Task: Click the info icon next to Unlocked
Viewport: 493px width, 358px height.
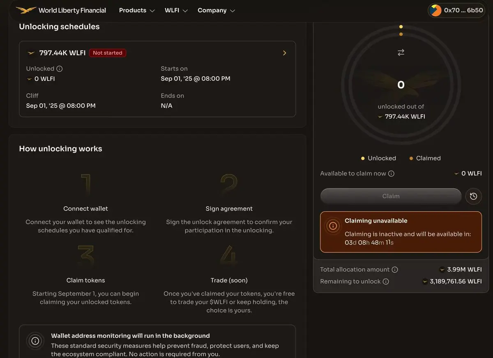Action: 60,69
